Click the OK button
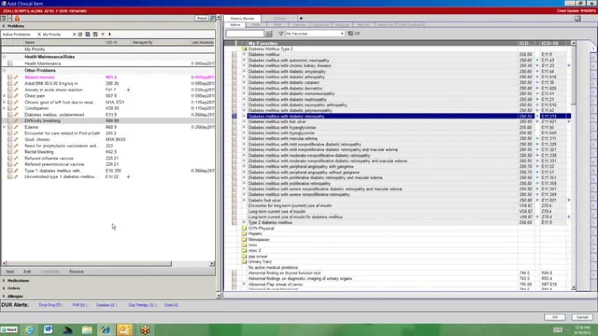598x336 pixels. point(555,317)
